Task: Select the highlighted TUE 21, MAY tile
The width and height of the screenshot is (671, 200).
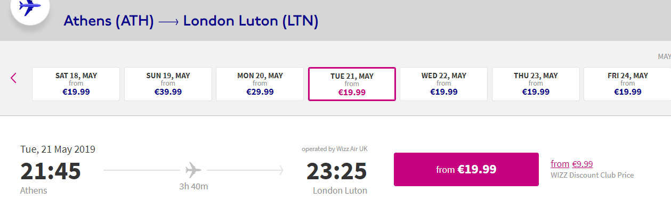Action: [x=352, y=84]
